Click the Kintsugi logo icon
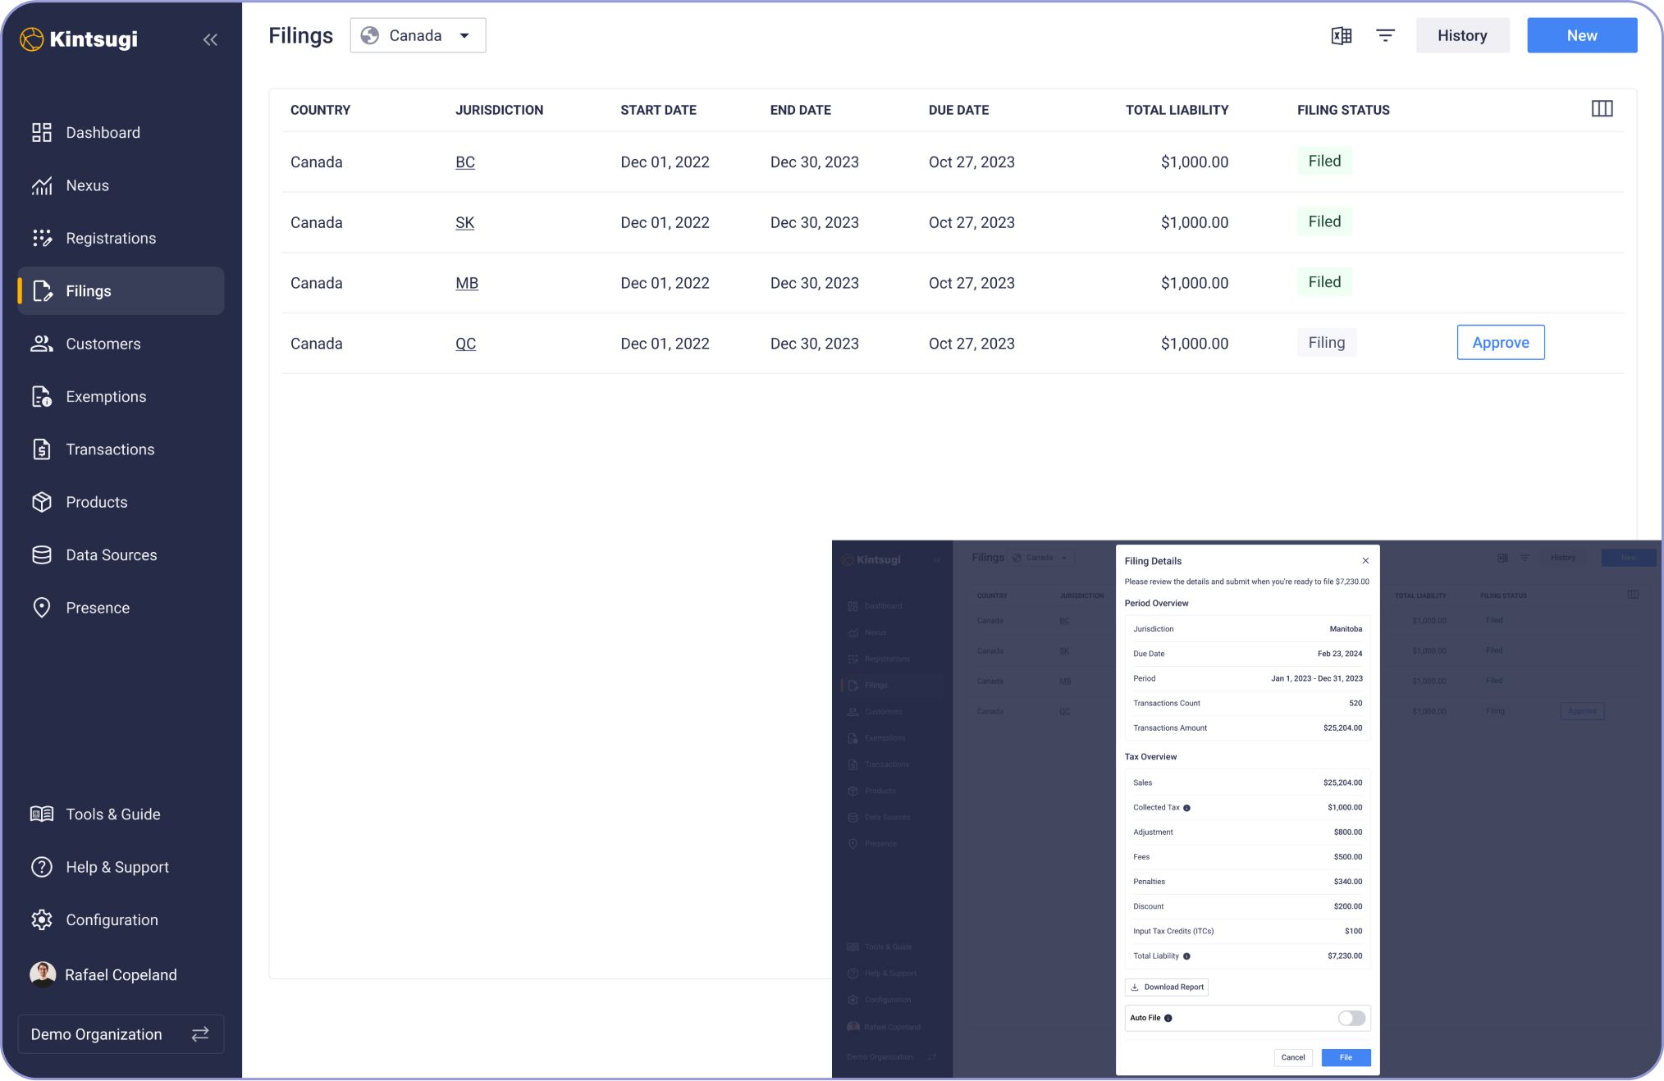This screenshot has width=1664, height=1081. pyautogui.click(x=31, y=39)
